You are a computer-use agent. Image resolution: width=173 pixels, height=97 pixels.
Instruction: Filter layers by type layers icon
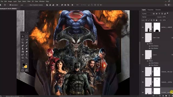[x=159, y=14]
